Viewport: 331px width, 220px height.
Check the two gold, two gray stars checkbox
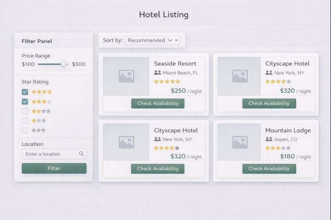tap(25, 111)
